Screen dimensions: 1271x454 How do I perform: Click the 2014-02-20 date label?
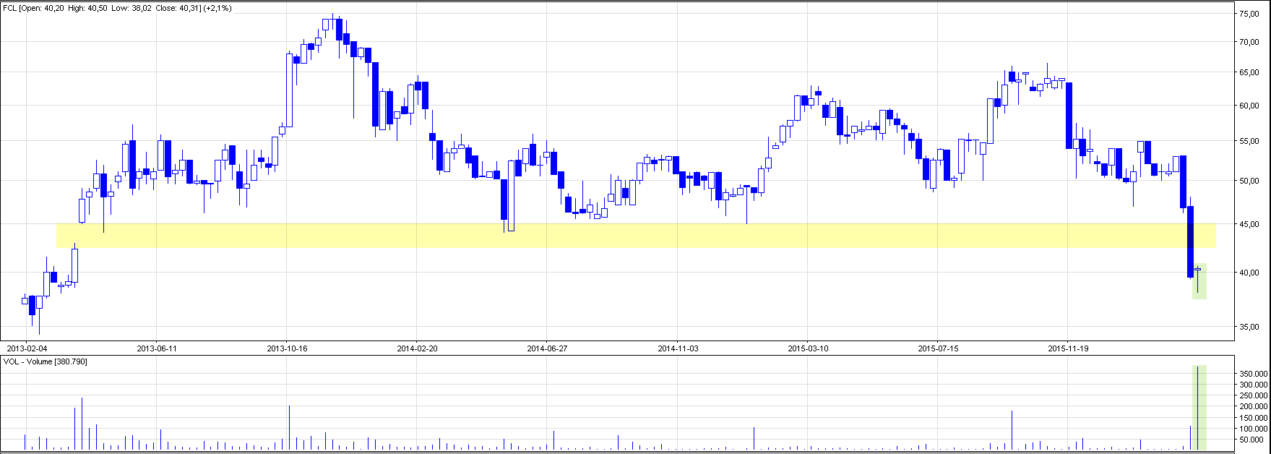point(417,348)
